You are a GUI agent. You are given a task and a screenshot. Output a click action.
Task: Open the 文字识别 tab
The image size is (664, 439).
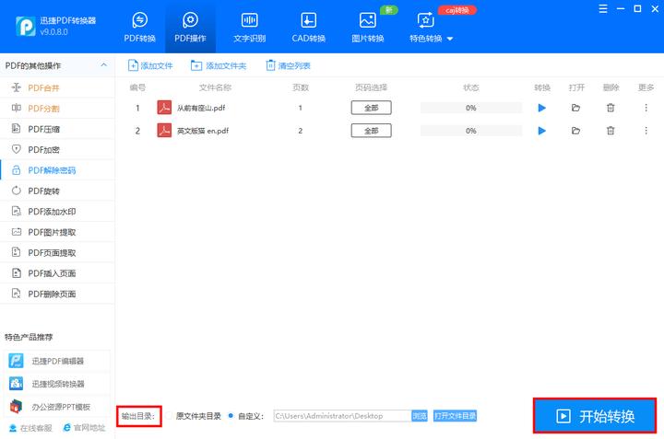249,28
